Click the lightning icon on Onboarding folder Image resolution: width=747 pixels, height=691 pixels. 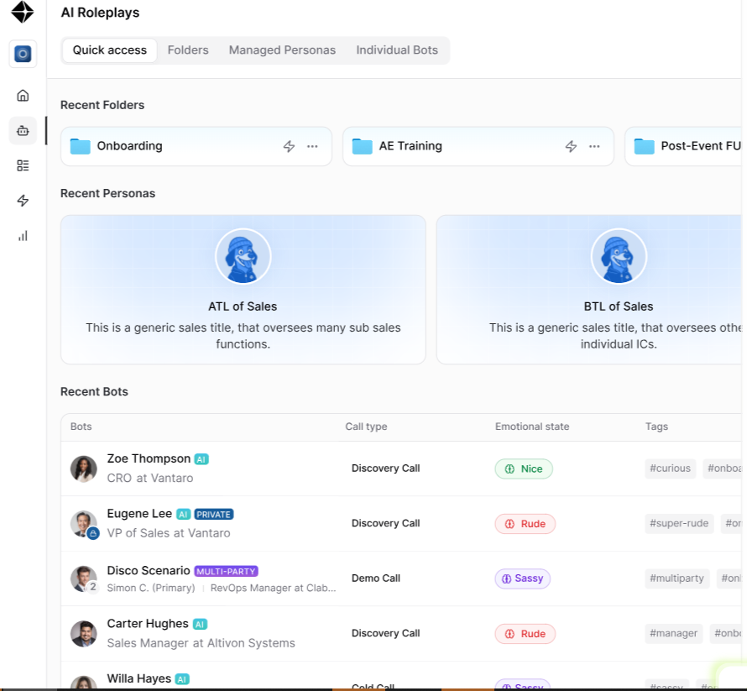(289, 146)
